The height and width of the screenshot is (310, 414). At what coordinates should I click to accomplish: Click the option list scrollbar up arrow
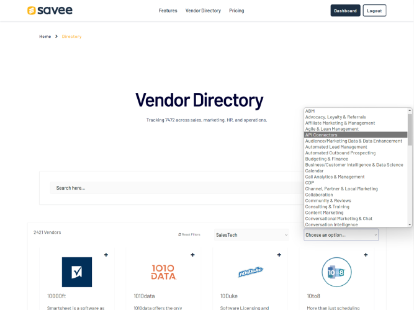410,110
